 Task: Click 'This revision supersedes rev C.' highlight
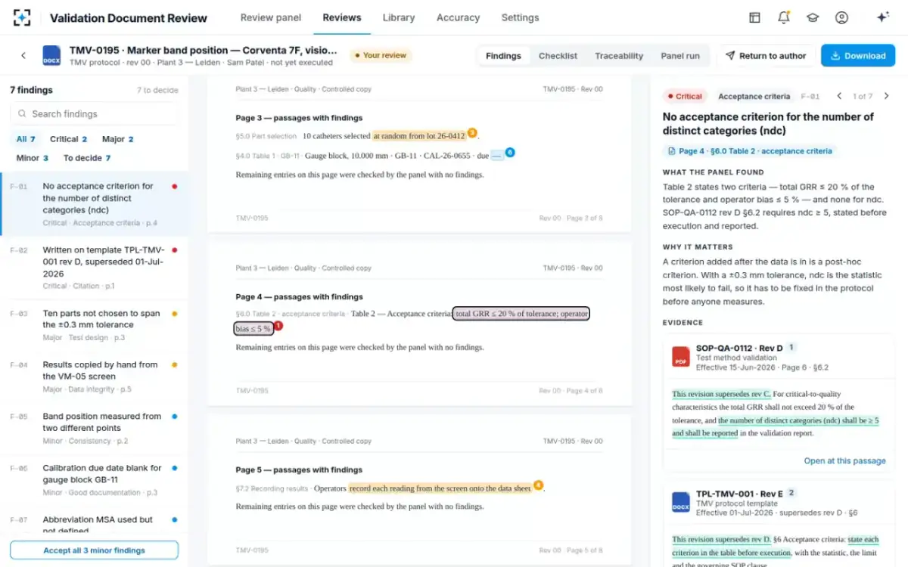(x=721, y=394)
